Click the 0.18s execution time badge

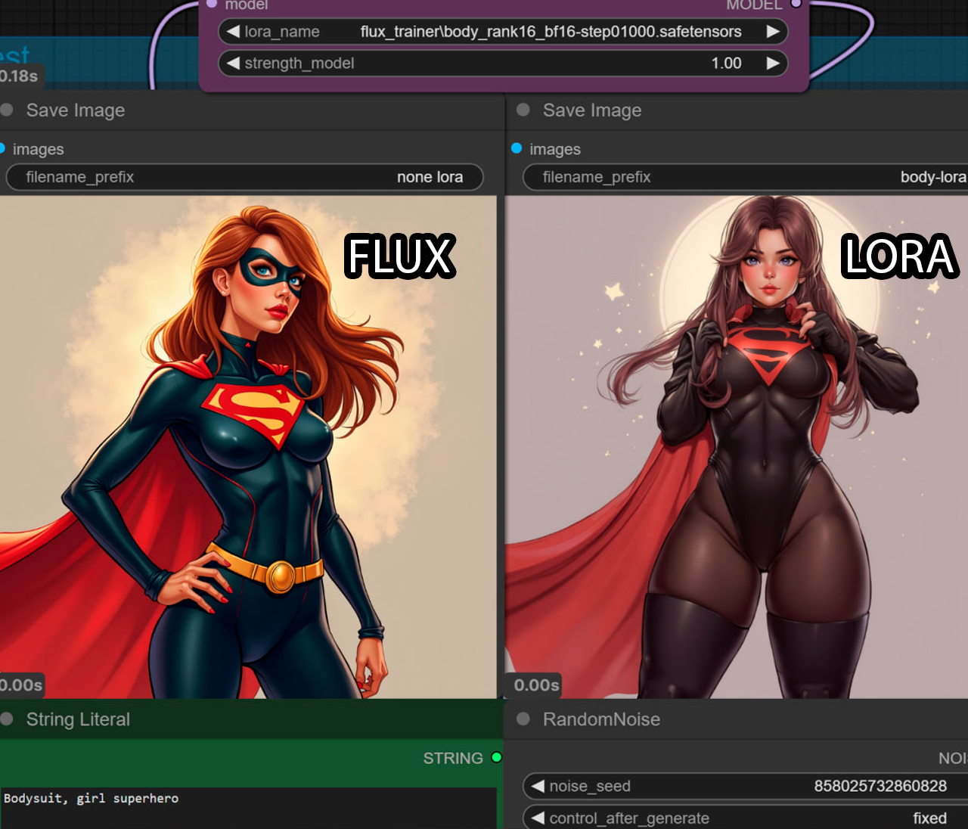coord(20,76)
